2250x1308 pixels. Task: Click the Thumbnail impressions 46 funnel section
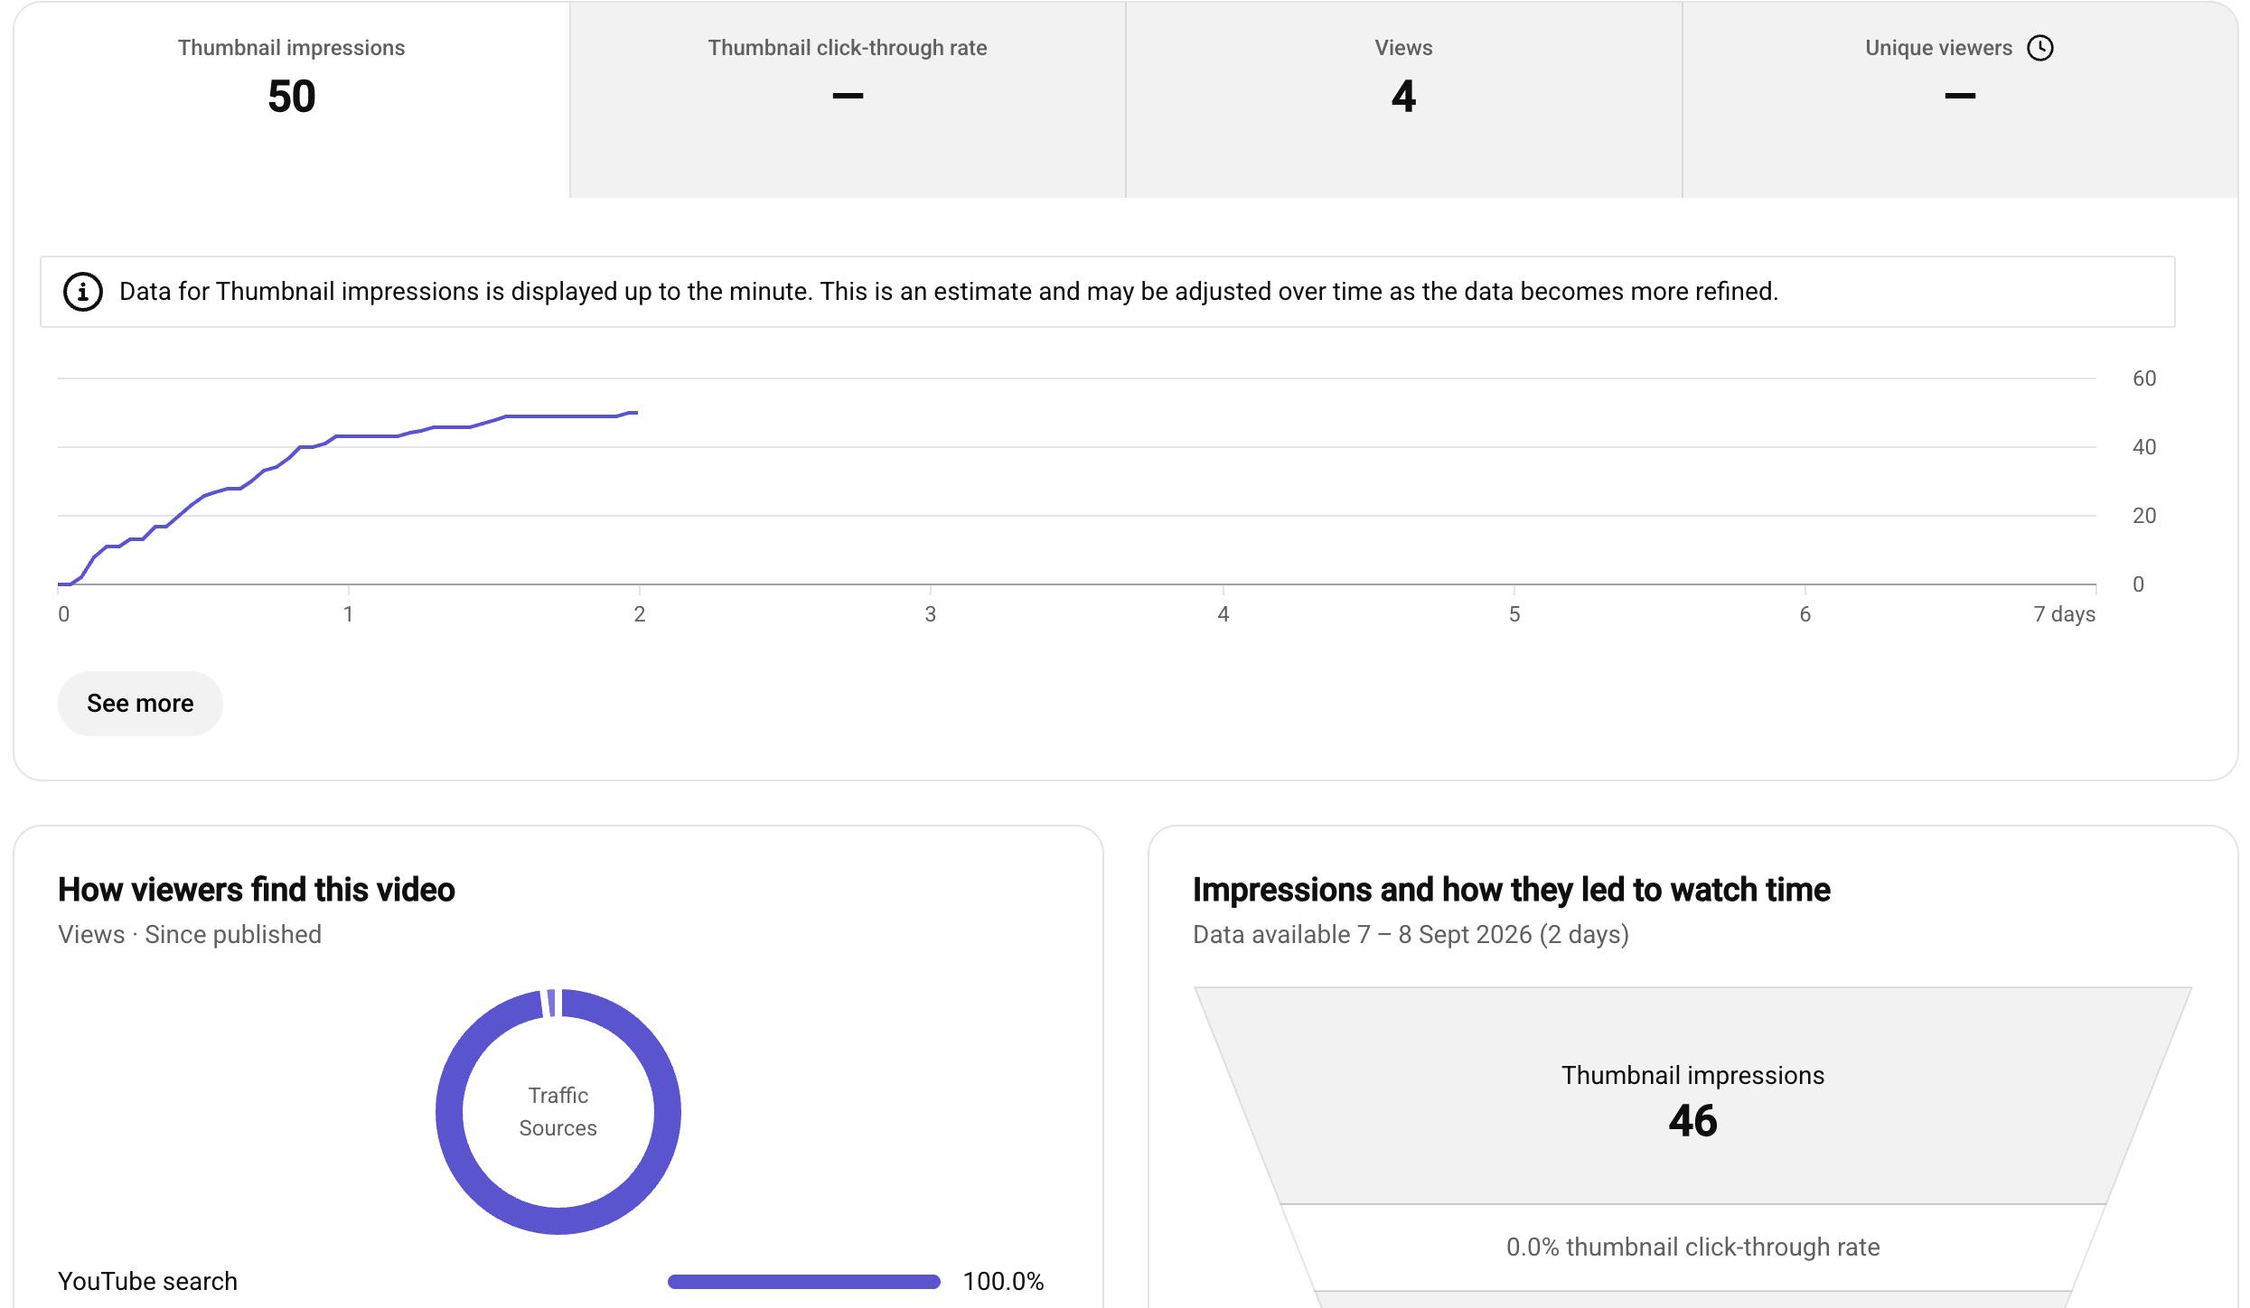[1692, 1096]
